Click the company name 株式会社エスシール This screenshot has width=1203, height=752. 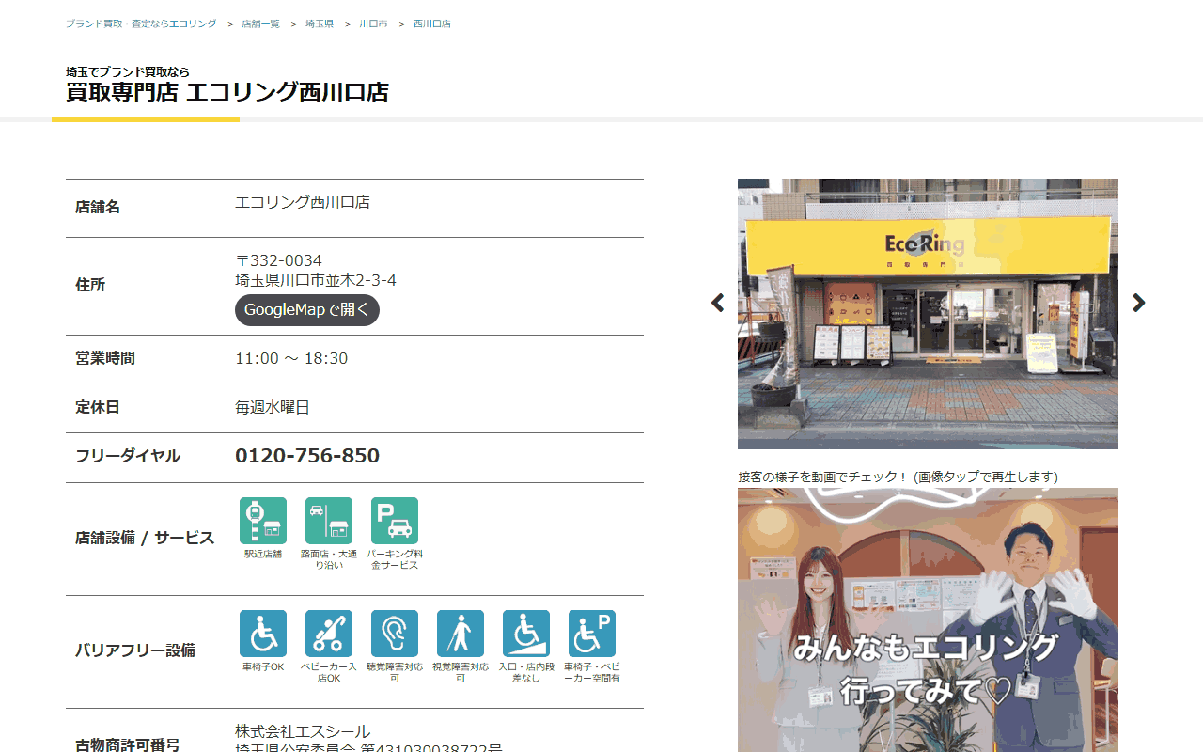303,731
